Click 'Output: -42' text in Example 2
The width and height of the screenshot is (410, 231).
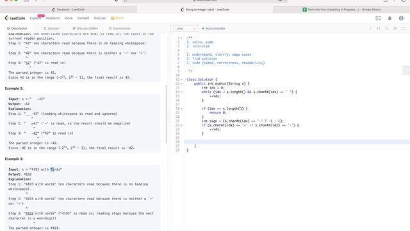click(19, 104)
